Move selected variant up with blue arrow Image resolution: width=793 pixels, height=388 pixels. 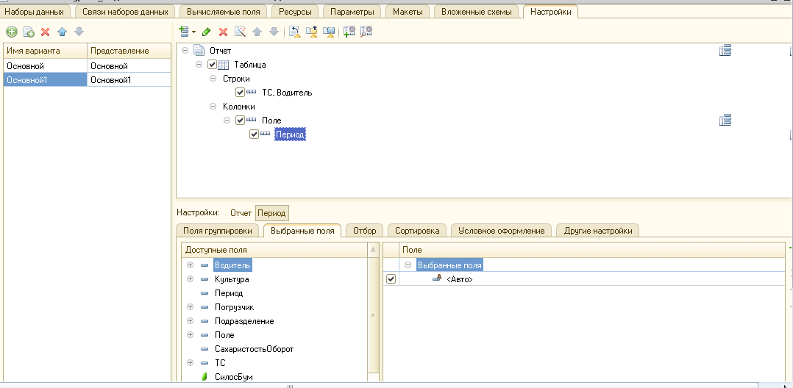point(63,32)
